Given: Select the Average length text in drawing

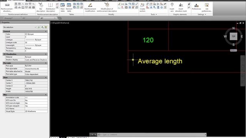Looking at the screenshot, I should pos(160,61).
